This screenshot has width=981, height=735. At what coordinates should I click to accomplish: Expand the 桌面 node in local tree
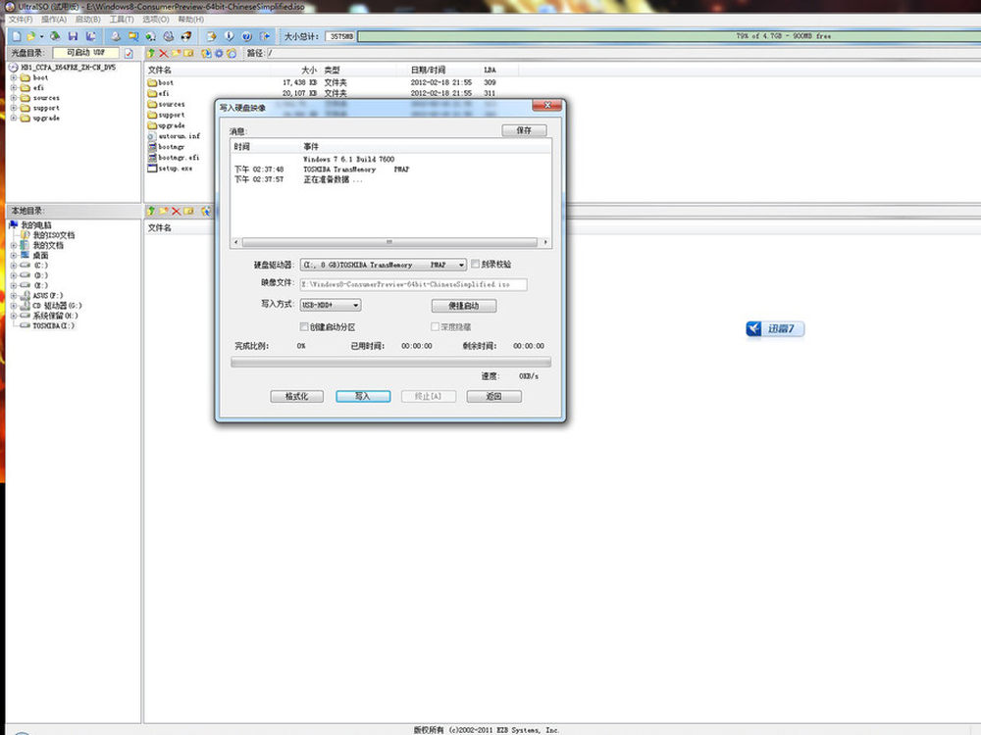[x=13, y=255]
